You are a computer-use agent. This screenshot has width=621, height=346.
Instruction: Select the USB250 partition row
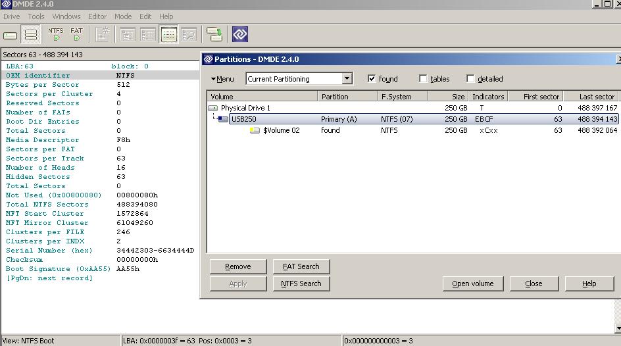(x=424, y=119)
